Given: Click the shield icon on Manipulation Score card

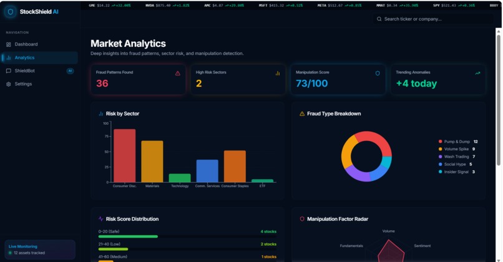Looking at the screenshot, I should (x=378, y=74).
